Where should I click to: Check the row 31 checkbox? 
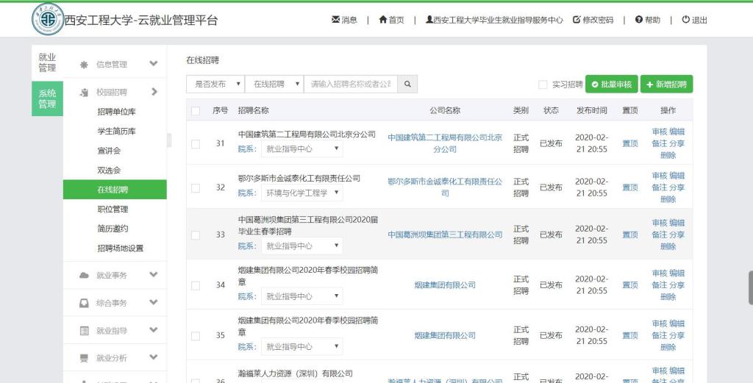coord(196,144)
